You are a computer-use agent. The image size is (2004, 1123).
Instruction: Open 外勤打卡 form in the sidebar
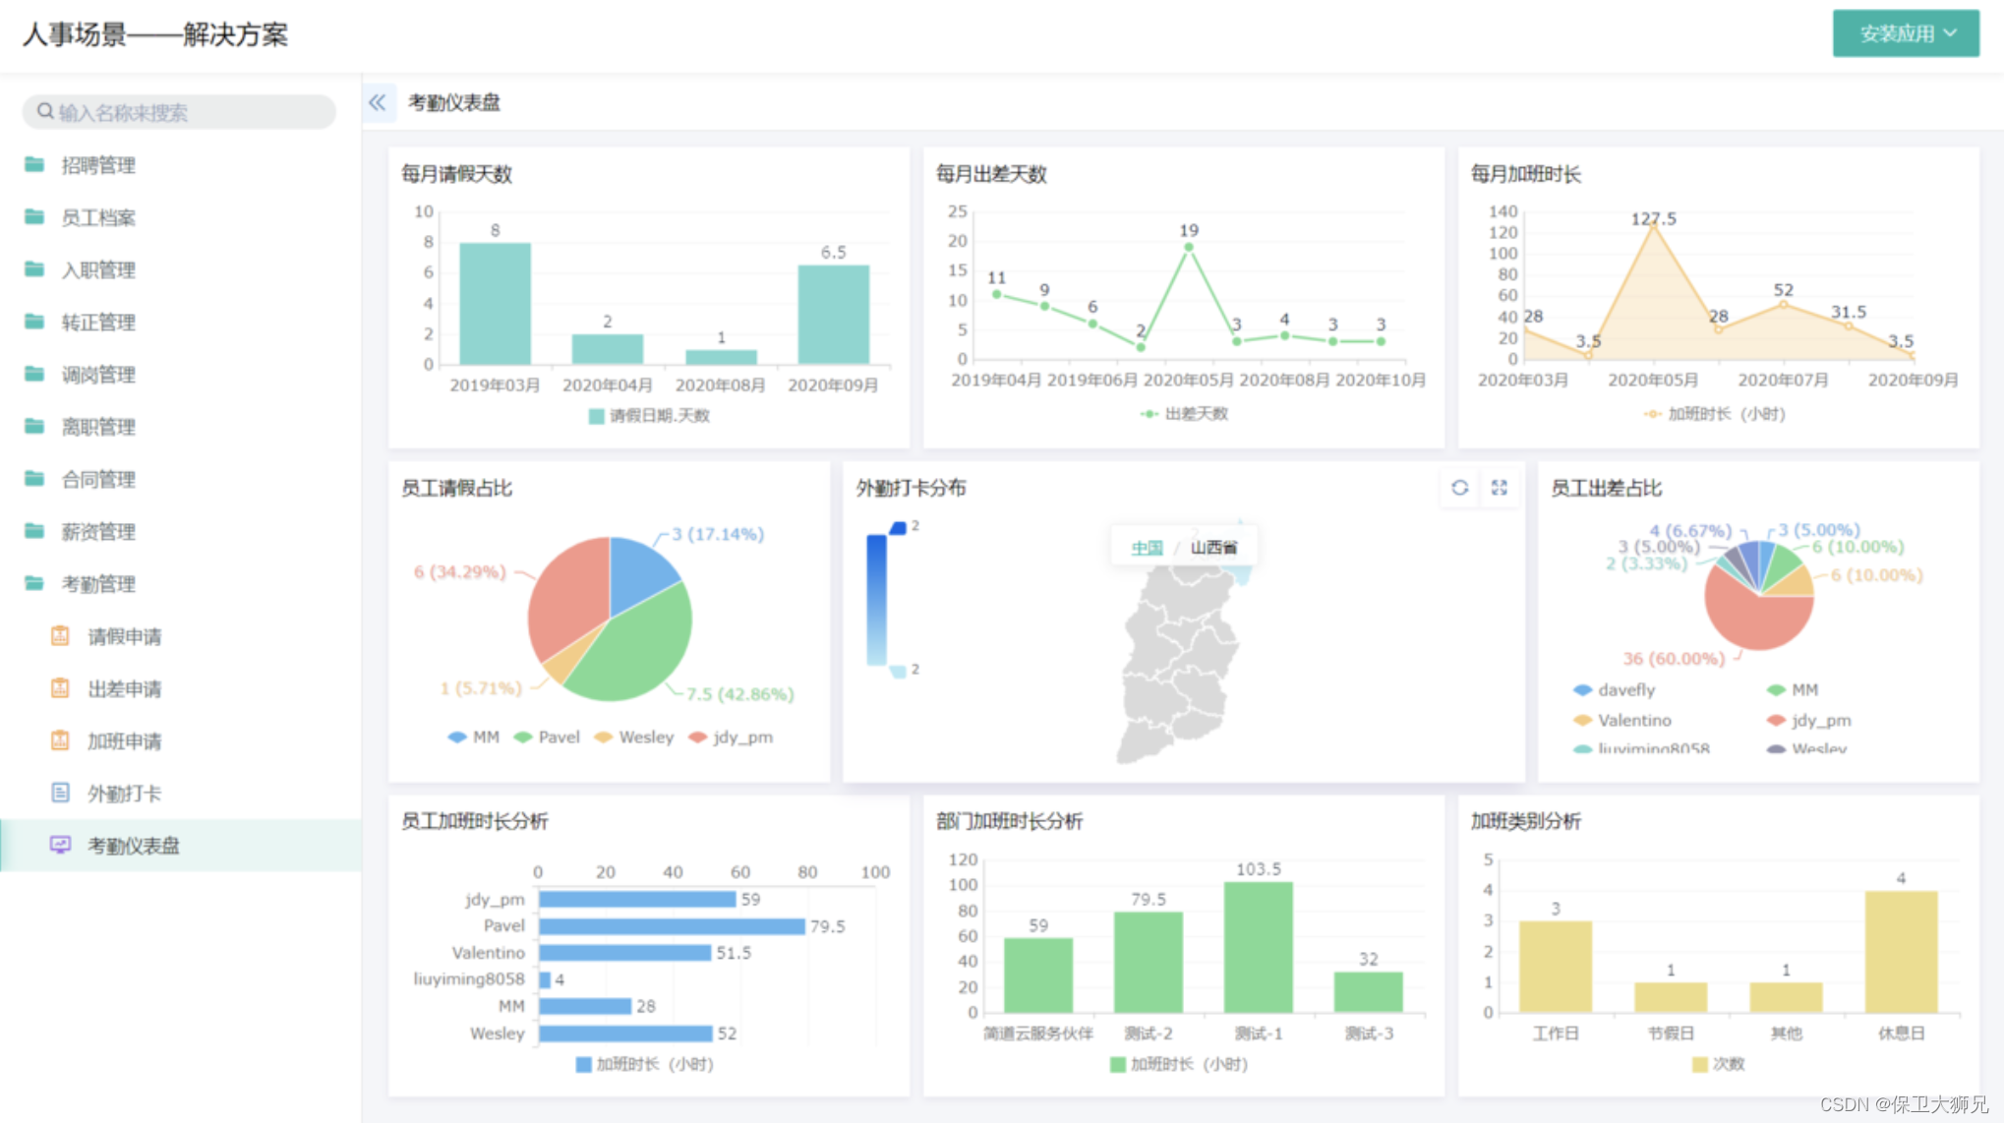point(124,794)
